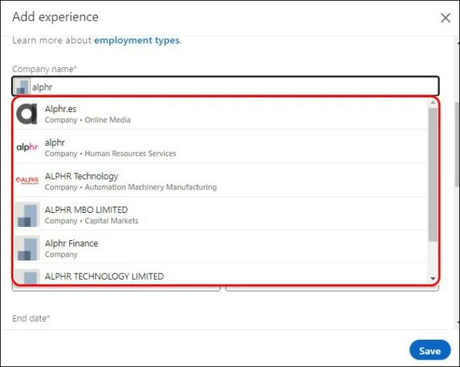Open the employment types link
Screen dimensions: 460x367
[137, 40]
